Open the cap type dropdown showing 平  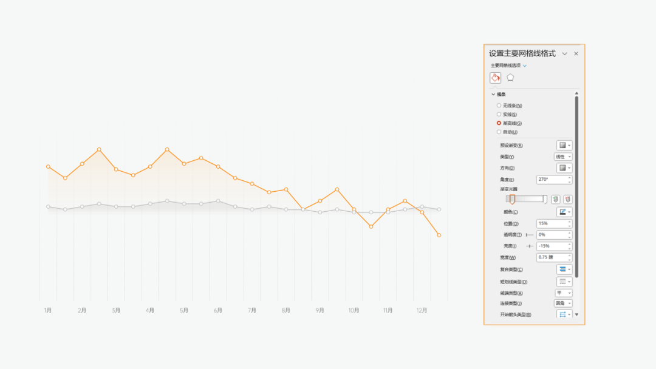pyautogui.click(x=563, y=293)
